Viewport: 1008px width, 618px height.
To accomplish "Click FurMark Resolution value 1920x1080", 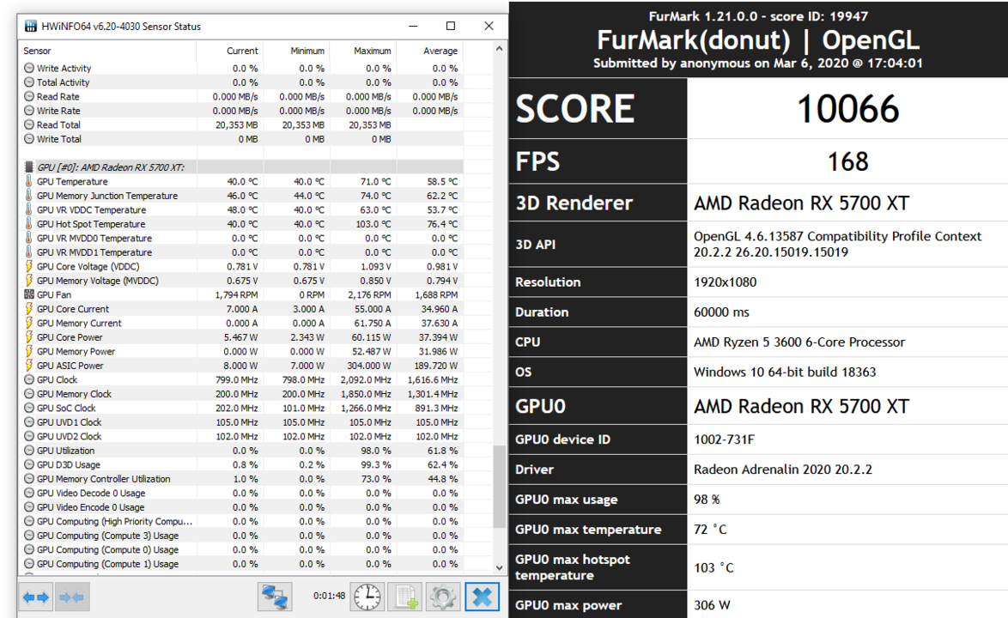I will tap(726, 282).
